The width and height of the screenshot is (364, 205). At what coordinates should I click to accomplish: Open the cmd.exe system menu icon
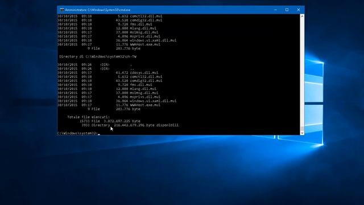pyautogui.click(x=62, y=10)
